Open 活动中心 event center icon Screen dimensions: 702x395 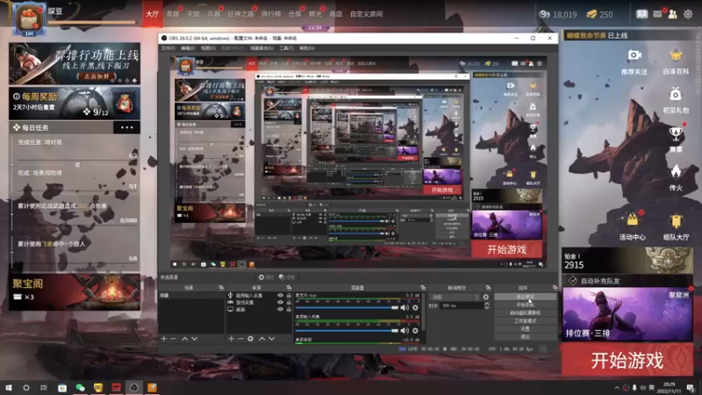632,220
